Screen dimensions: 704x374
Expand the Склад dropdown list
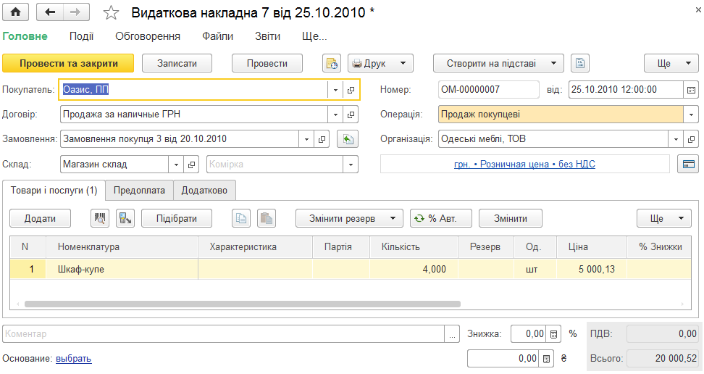click(176, 165)
